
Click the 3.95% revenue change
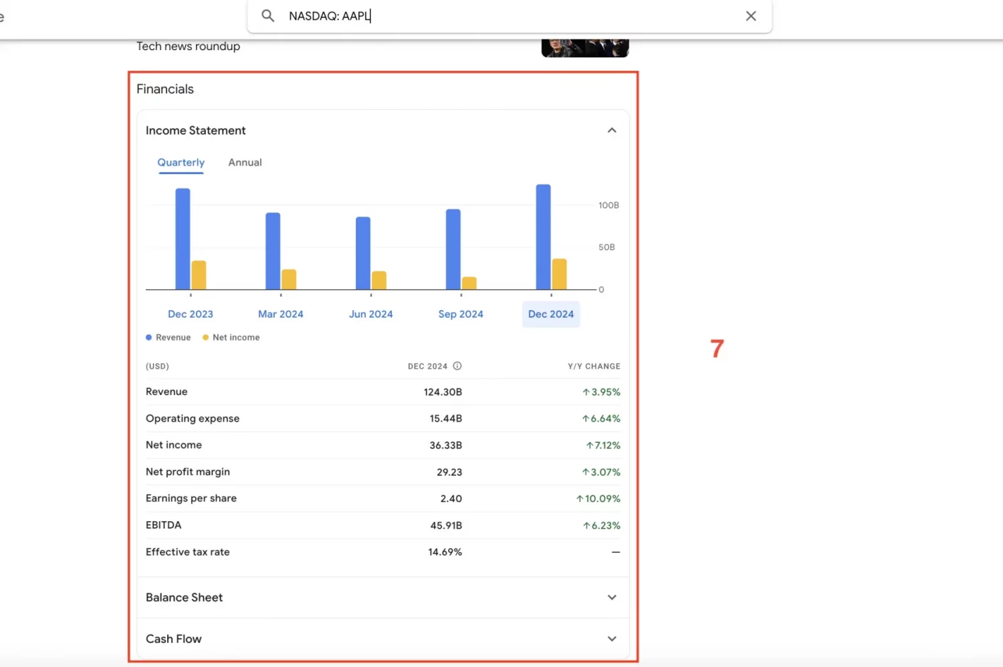click(x=601, y=392)
